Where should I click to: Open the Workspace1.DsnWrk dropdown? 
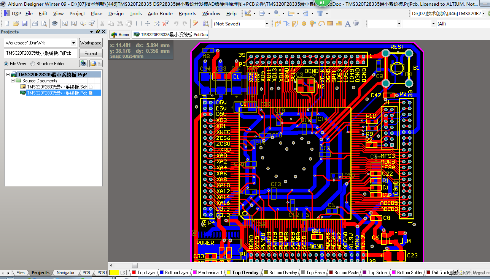[x=74, y=43]
